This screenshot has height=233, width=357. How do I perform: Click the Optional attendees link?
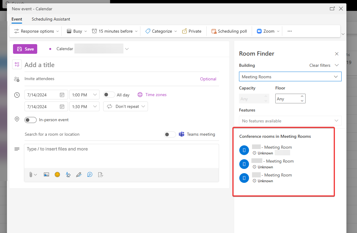(x=208, y=79)
